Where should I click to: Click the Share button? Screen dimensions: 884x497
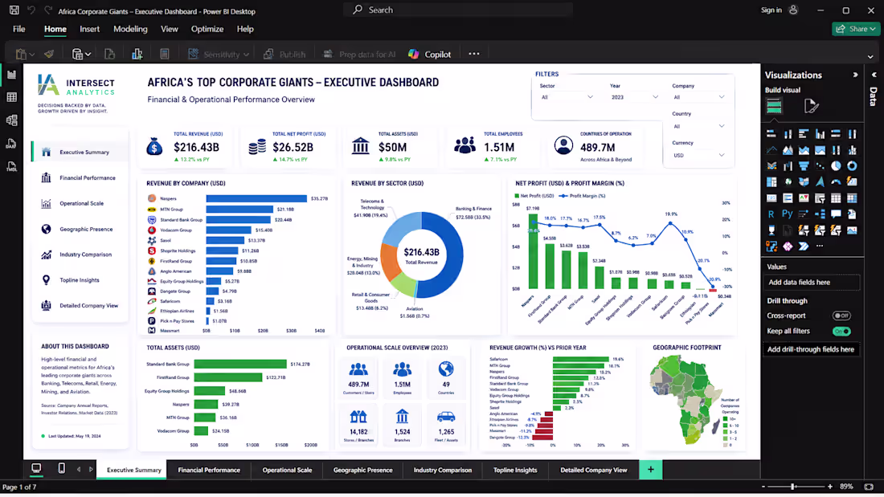pos(856,29)
